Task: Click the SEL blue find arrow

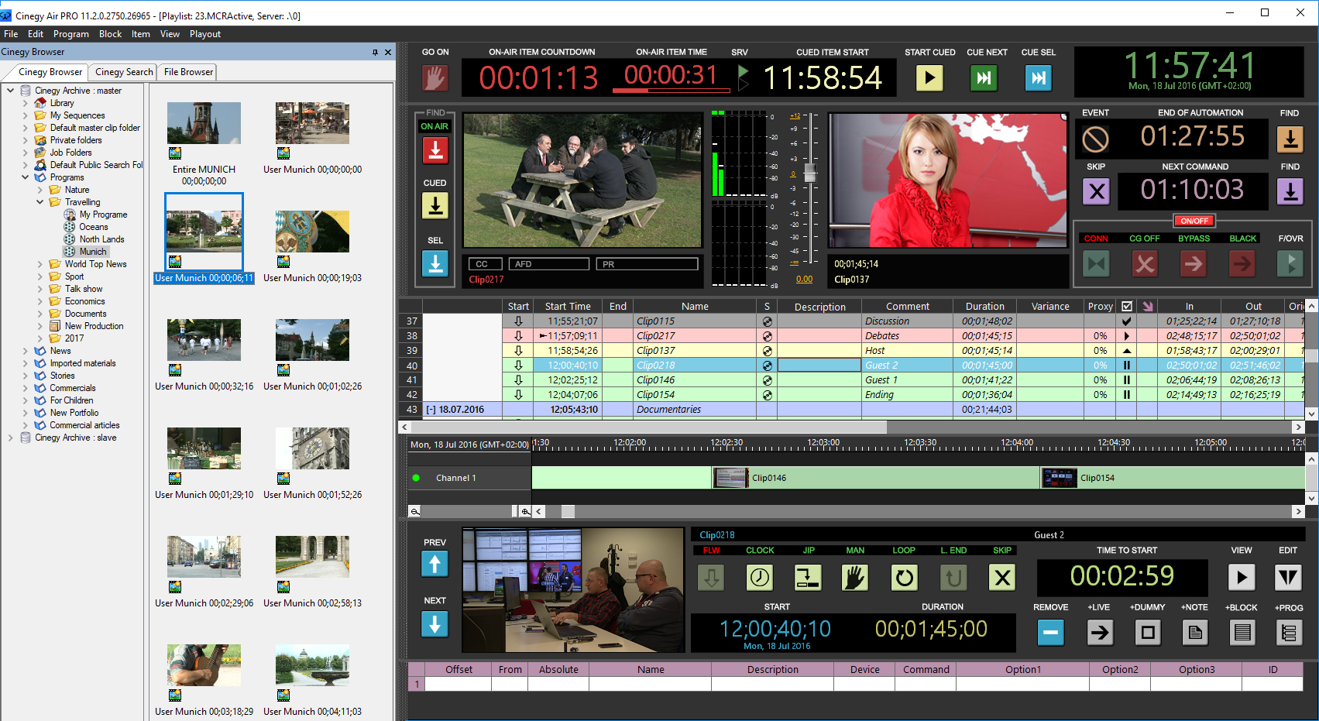Action: (x=435, y=263)
